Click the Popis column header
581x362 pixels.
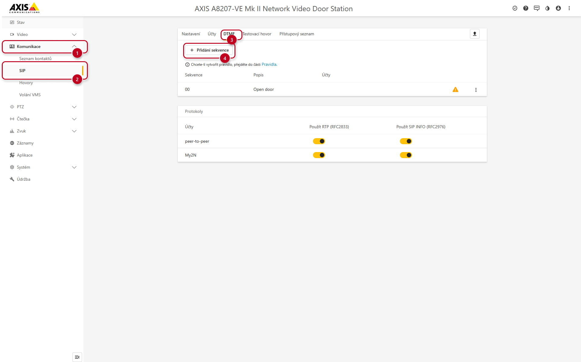click(258, 75)
